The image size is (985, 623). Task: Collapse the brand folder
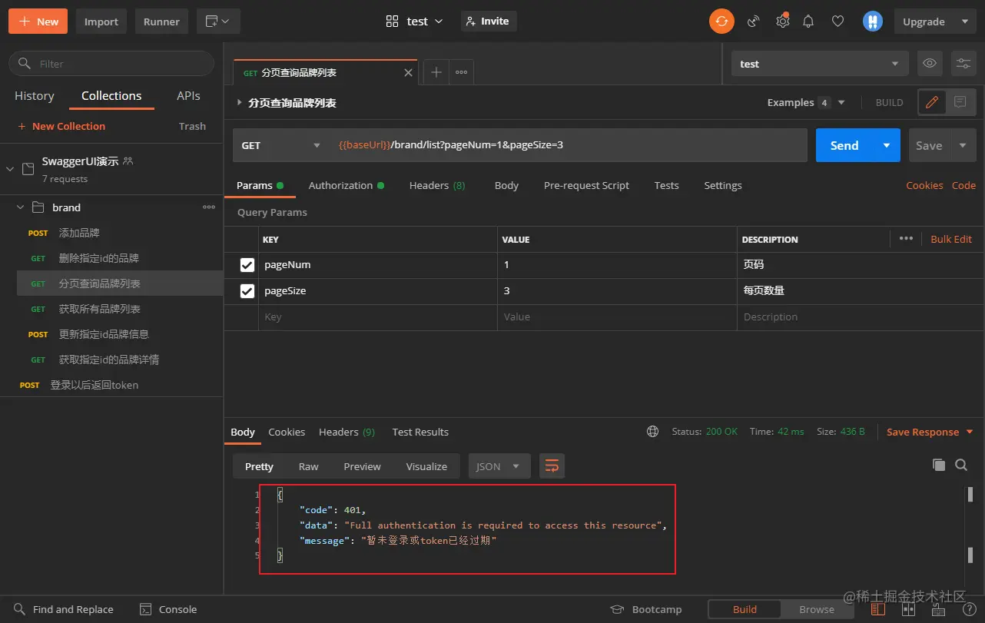[21, 207]
